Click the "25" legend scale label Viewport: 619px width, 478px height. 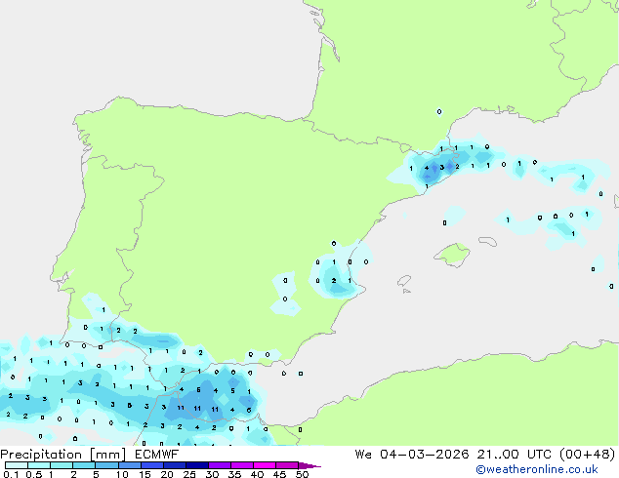[189, 474]
